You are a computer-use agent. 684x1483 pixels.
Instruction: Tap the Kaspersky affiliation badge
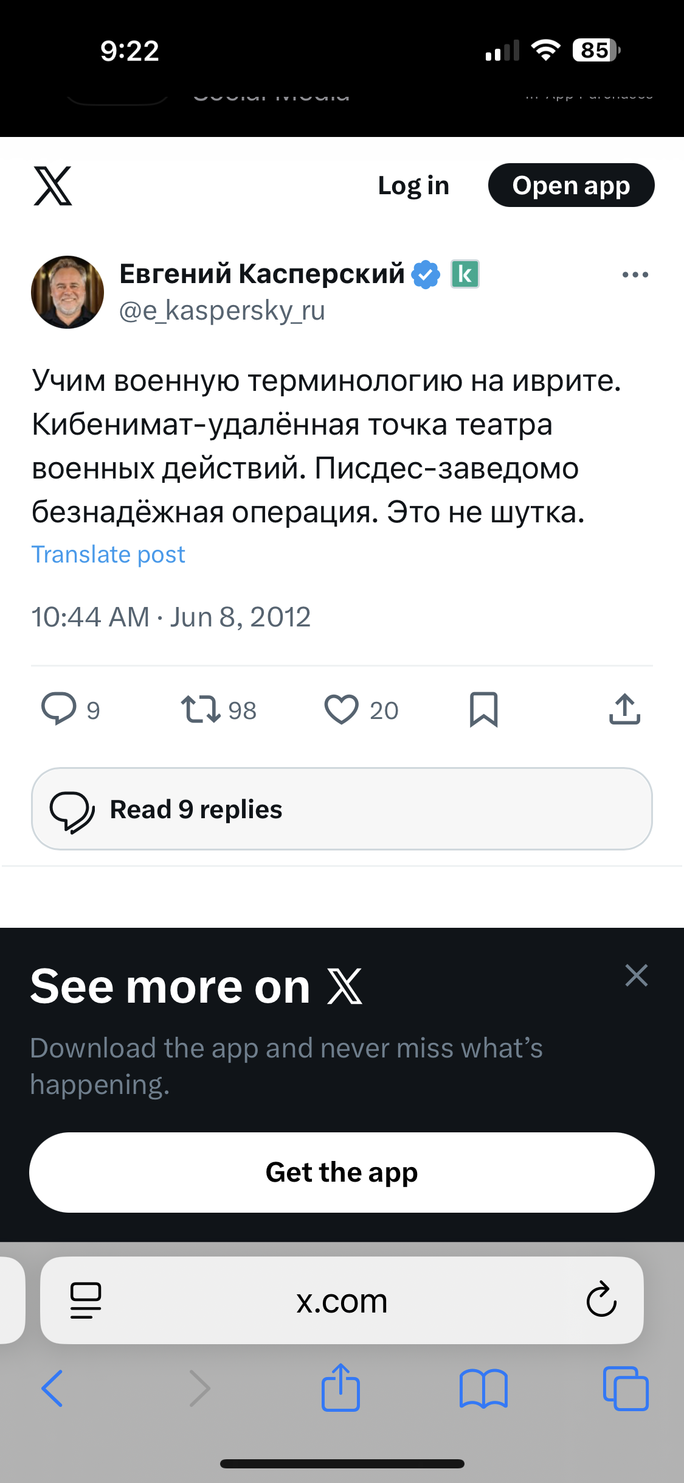pos(465,274)
